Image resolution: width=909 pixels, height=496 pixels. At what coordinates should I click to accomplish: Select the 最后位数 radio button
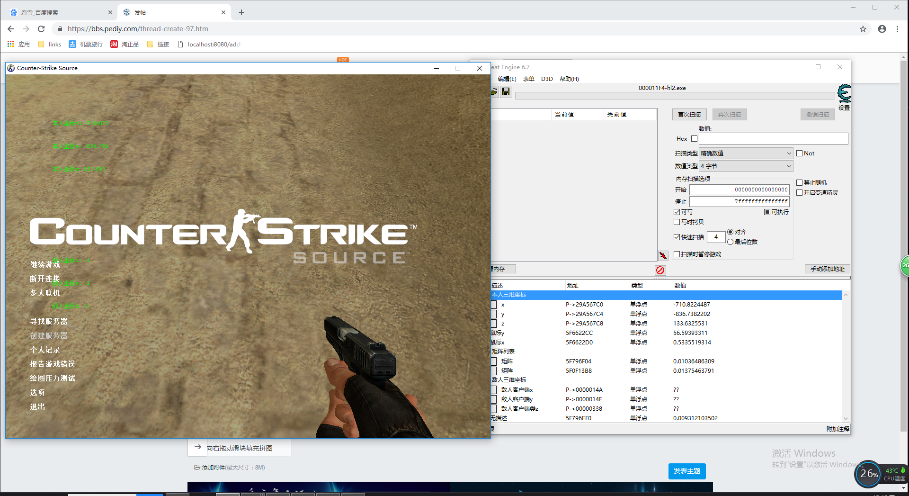730,242
